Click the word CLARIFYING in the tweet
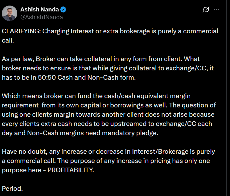The image size is (230, 196). coord(20,31)
